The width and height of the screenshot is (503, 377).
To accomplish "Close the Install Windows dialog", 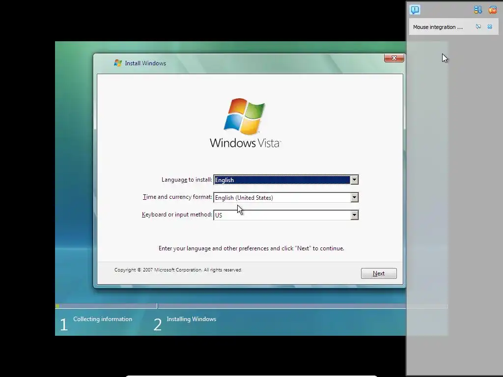I will pyautogui.click(x=394, y=58).
